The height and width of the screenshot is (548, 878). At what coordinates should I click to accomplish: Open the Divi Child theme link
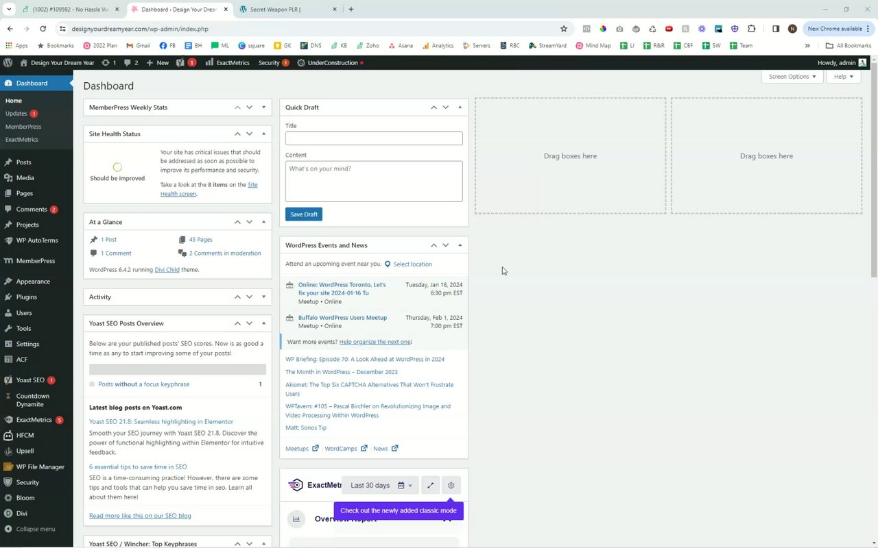pyautogui.click(x=167, y=270)
